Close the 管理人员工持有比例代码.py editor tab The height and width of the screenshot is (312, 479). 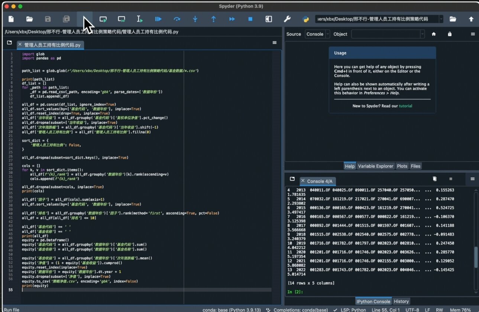coord(20,45)
